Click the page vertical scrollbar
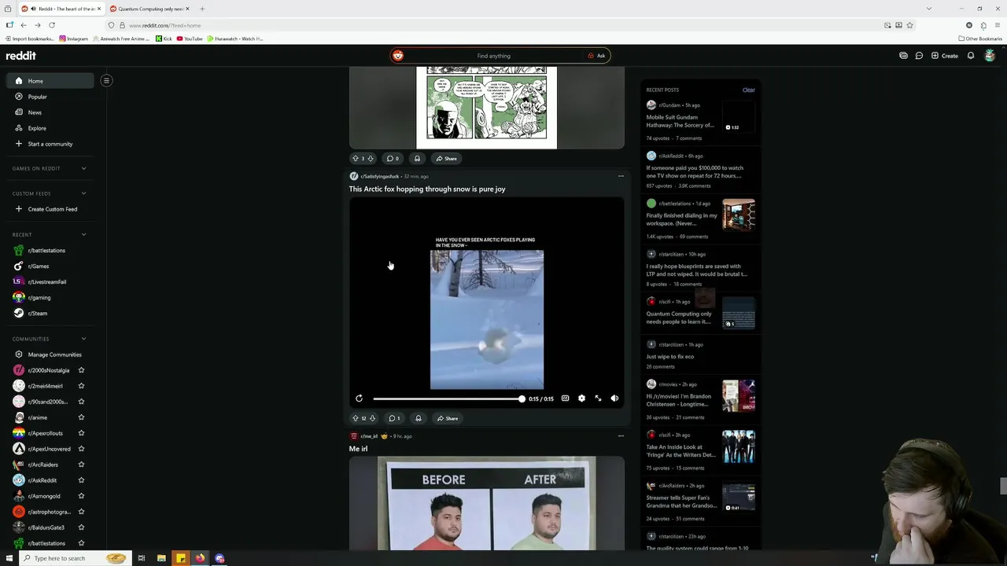The height and width of the screenshot is (566, 1007). [1002, 486]
